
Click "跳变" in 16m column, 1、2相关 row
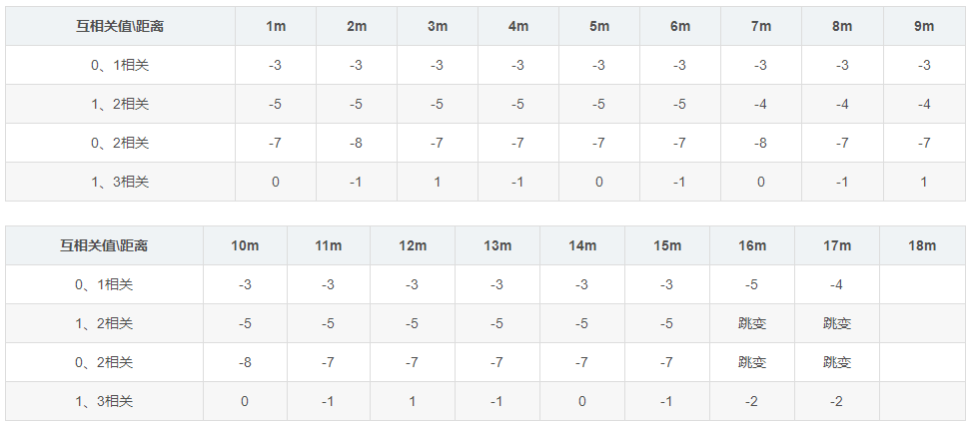click(752, 323)
